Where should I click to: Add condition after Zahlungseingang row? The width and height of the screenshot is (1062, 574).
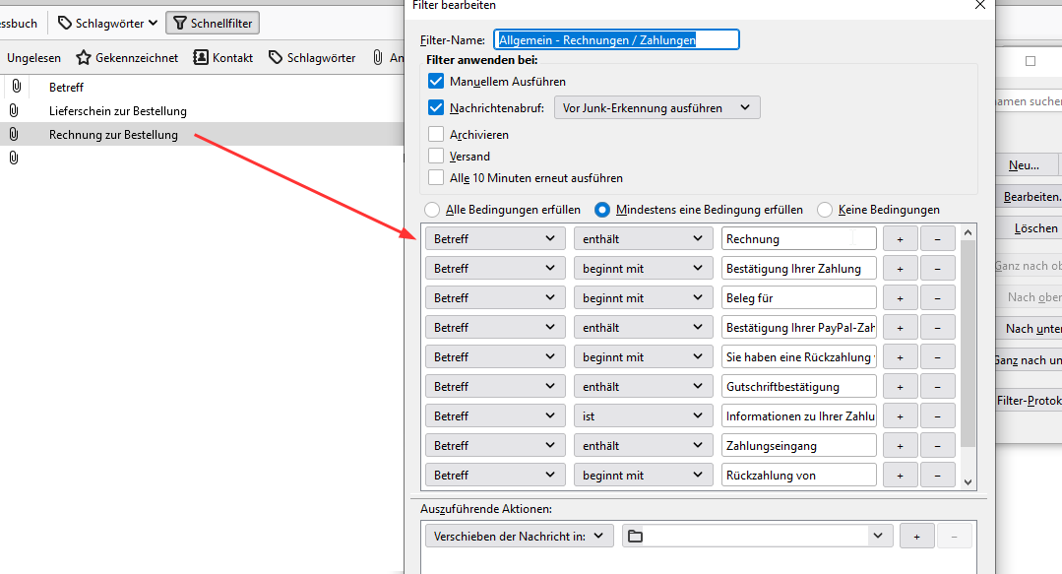click(900, 445)
